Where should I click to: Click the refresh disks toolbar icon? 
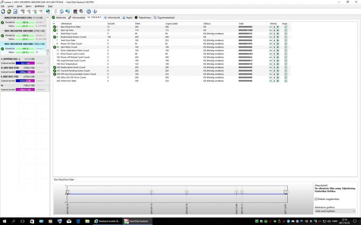(3, 11)
